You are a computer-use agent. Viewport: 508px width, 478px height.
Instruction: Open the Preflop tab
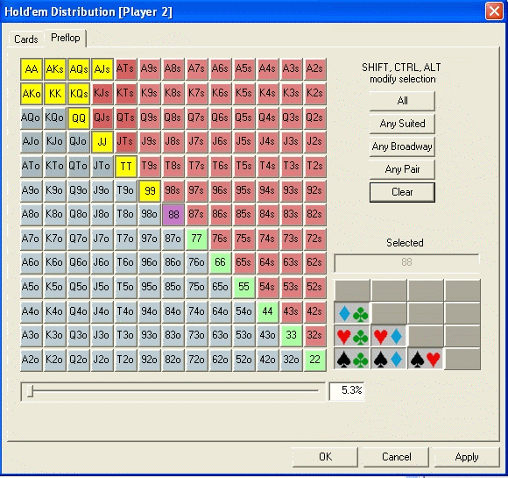coord(66,38)
